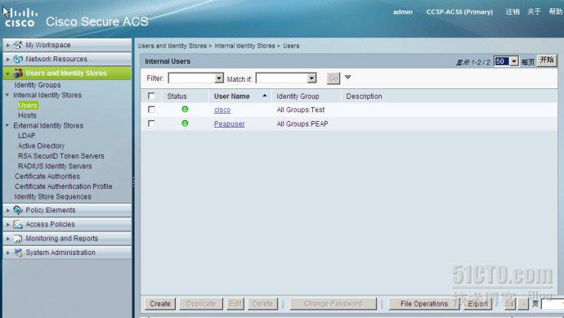Click the 帮助 help link
This screenshot has height=318, width=564.
click(x=556, y=11)
